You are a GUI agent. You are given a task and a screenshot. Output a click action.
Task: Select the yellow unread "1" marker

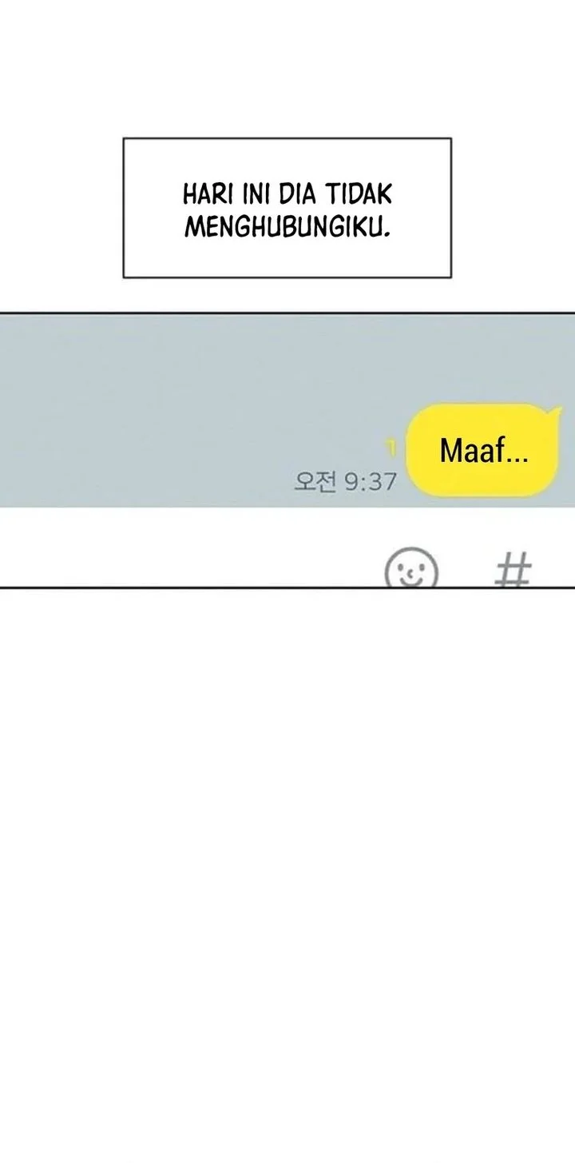pyautogui.click(x=393, y=444)
